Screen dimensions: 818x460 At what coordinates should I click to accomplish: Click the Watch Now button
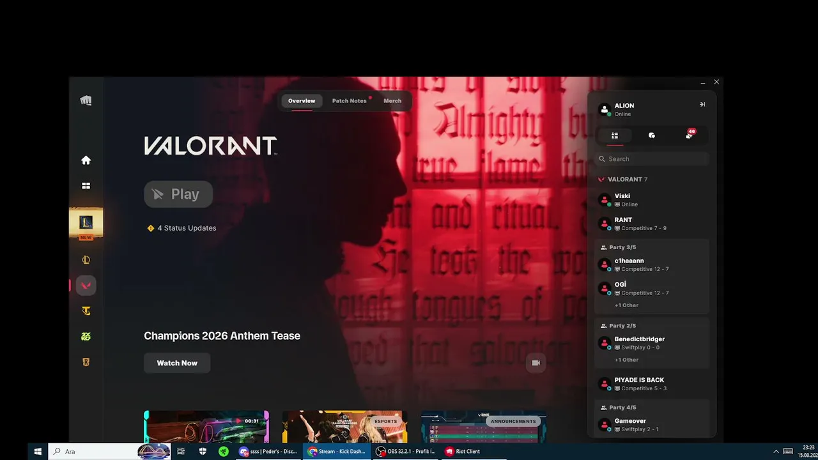(x=177, y=363)
